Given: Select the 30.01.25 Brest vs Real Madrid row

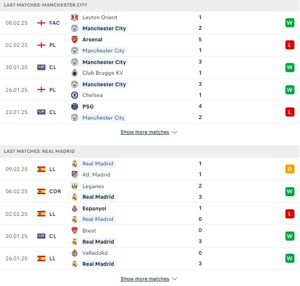Looking at the screenshot, I should click(x=150, y=236).
